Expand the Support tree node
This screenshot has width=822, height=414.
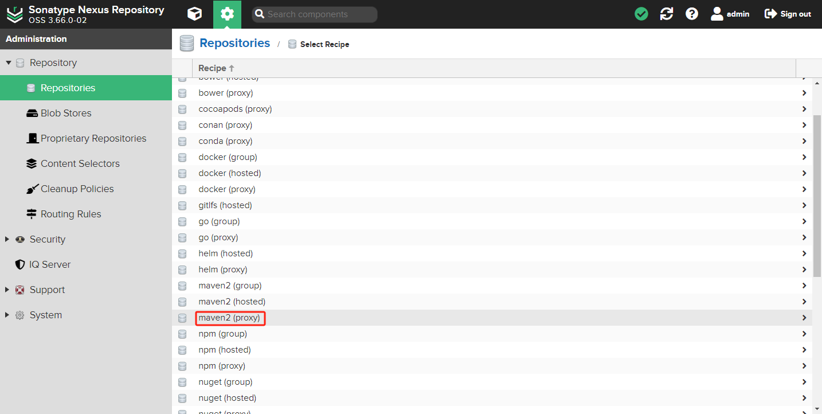tap(8, 290)
